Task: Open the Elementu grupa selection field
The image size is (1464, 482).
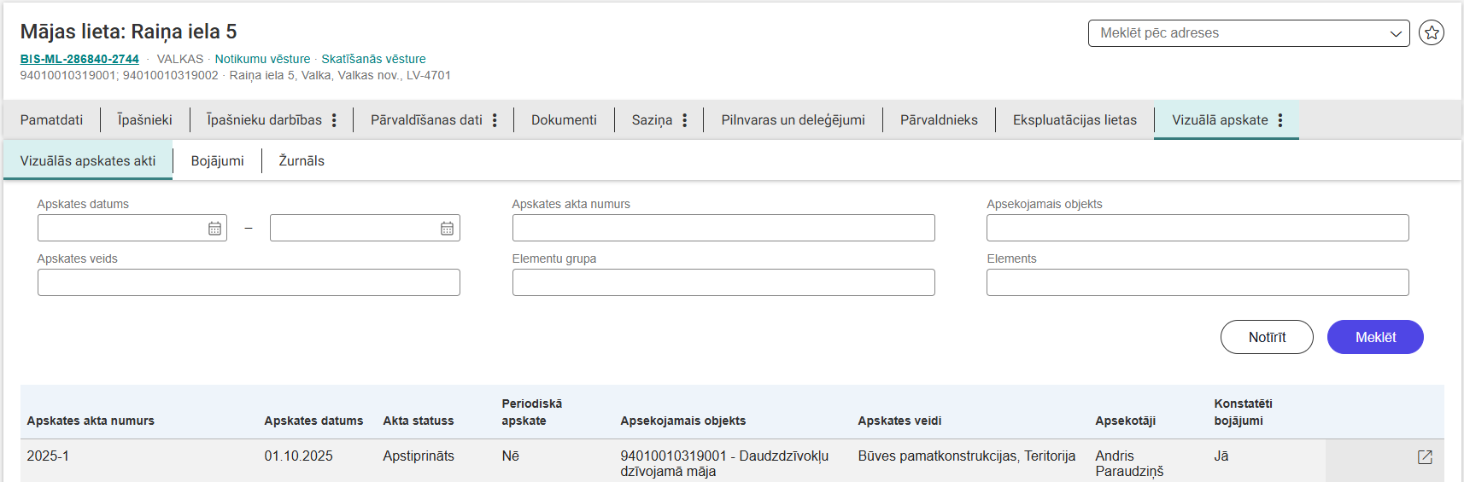Action: [723, 282]
